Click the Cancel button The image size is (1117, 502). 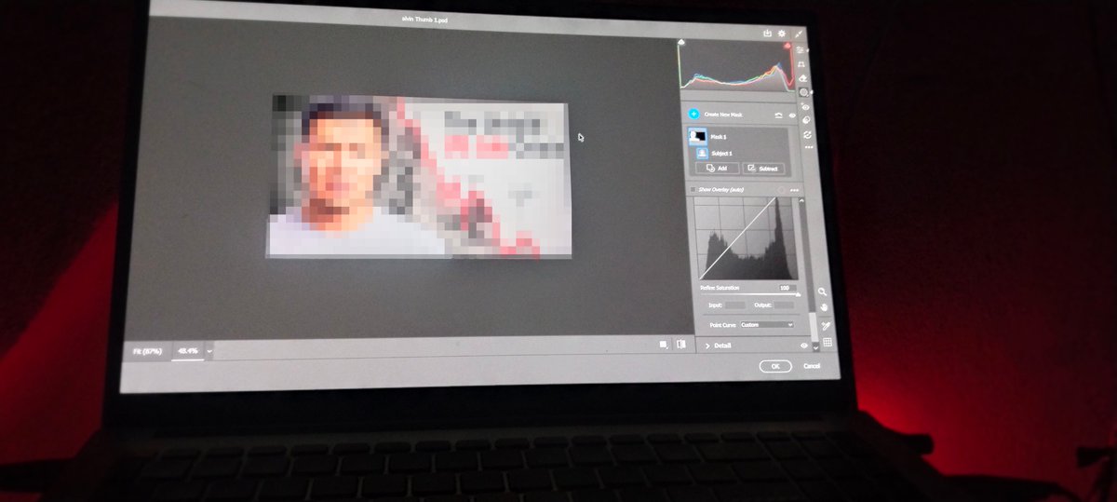coord(812,366)
